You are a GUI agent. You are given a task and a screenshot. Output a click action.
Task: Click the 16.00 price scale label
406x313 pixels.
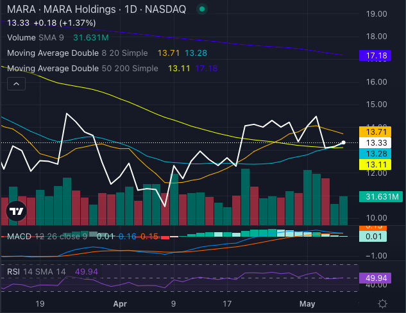coord(376,82)
